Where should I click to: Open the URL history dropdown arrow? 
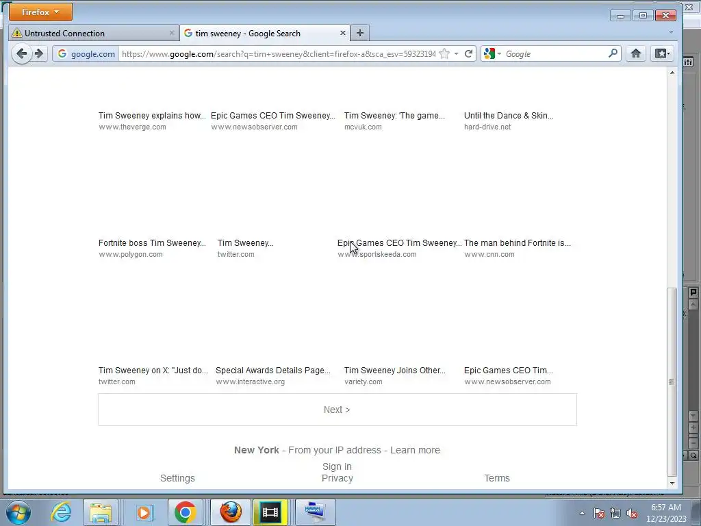(457, 54)
